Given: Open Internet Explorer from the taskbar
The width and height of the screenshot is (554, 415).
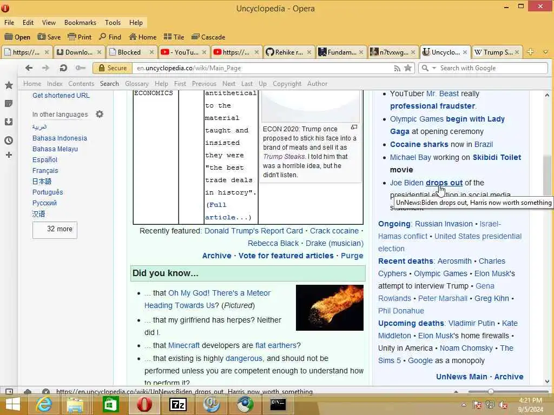Looking at the screenshot, I should 44,404.
